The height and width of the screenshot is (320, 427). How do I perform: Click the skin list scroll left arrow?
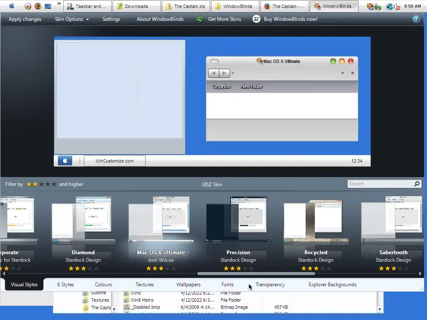click(x=4, y=273)
